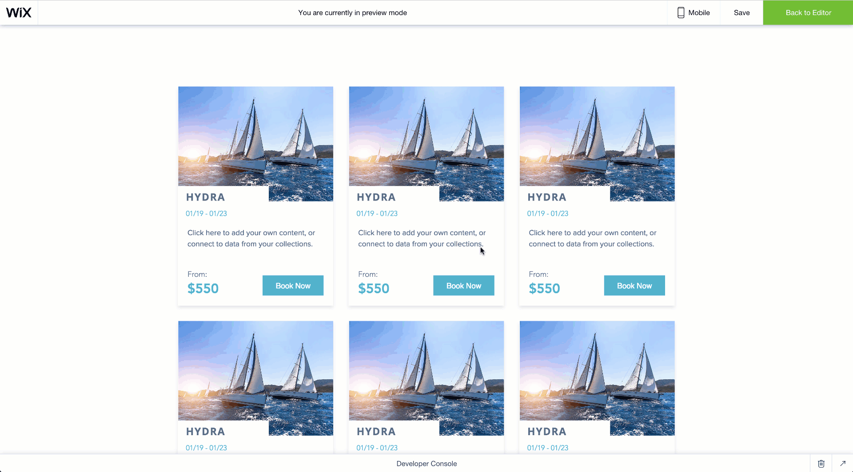Click the date range on top-right card
Viewport: 853px width, 472px height.
click(x=547, y=213)
